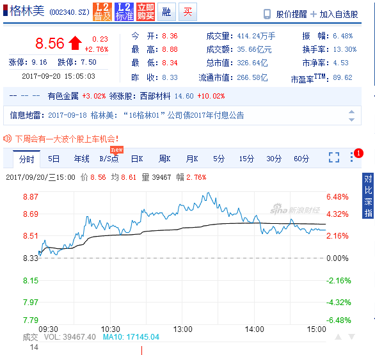The height and width of the screenshot is (355, 375).
Task: Show next 信息地雷 news with down arrow
Action: [351, 120]
